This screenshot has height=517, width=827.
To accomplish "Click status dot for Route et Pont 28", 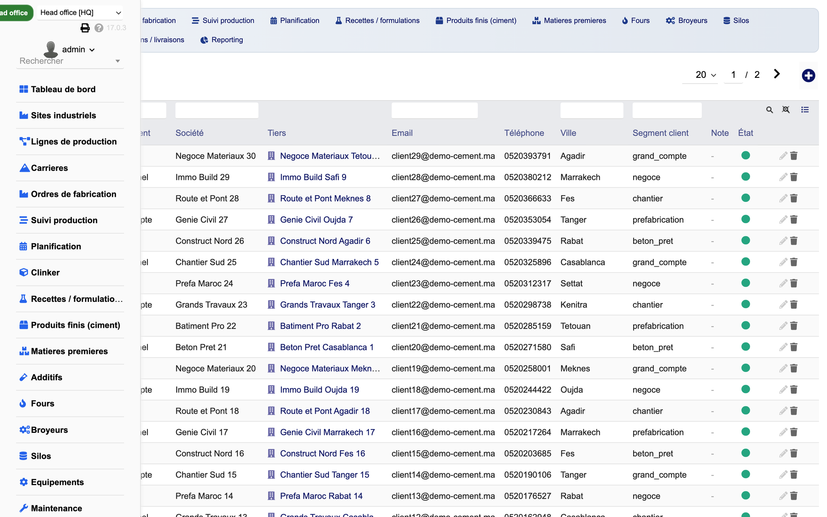I will point(745,198).
